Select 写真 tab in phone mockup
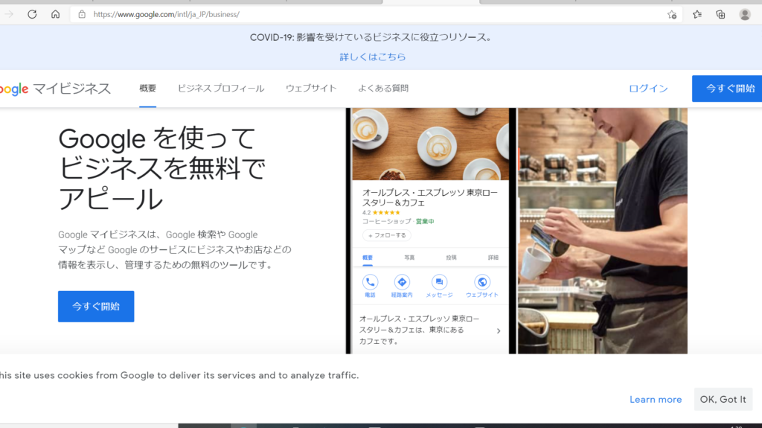762x428 pixels. coord(409,258)
